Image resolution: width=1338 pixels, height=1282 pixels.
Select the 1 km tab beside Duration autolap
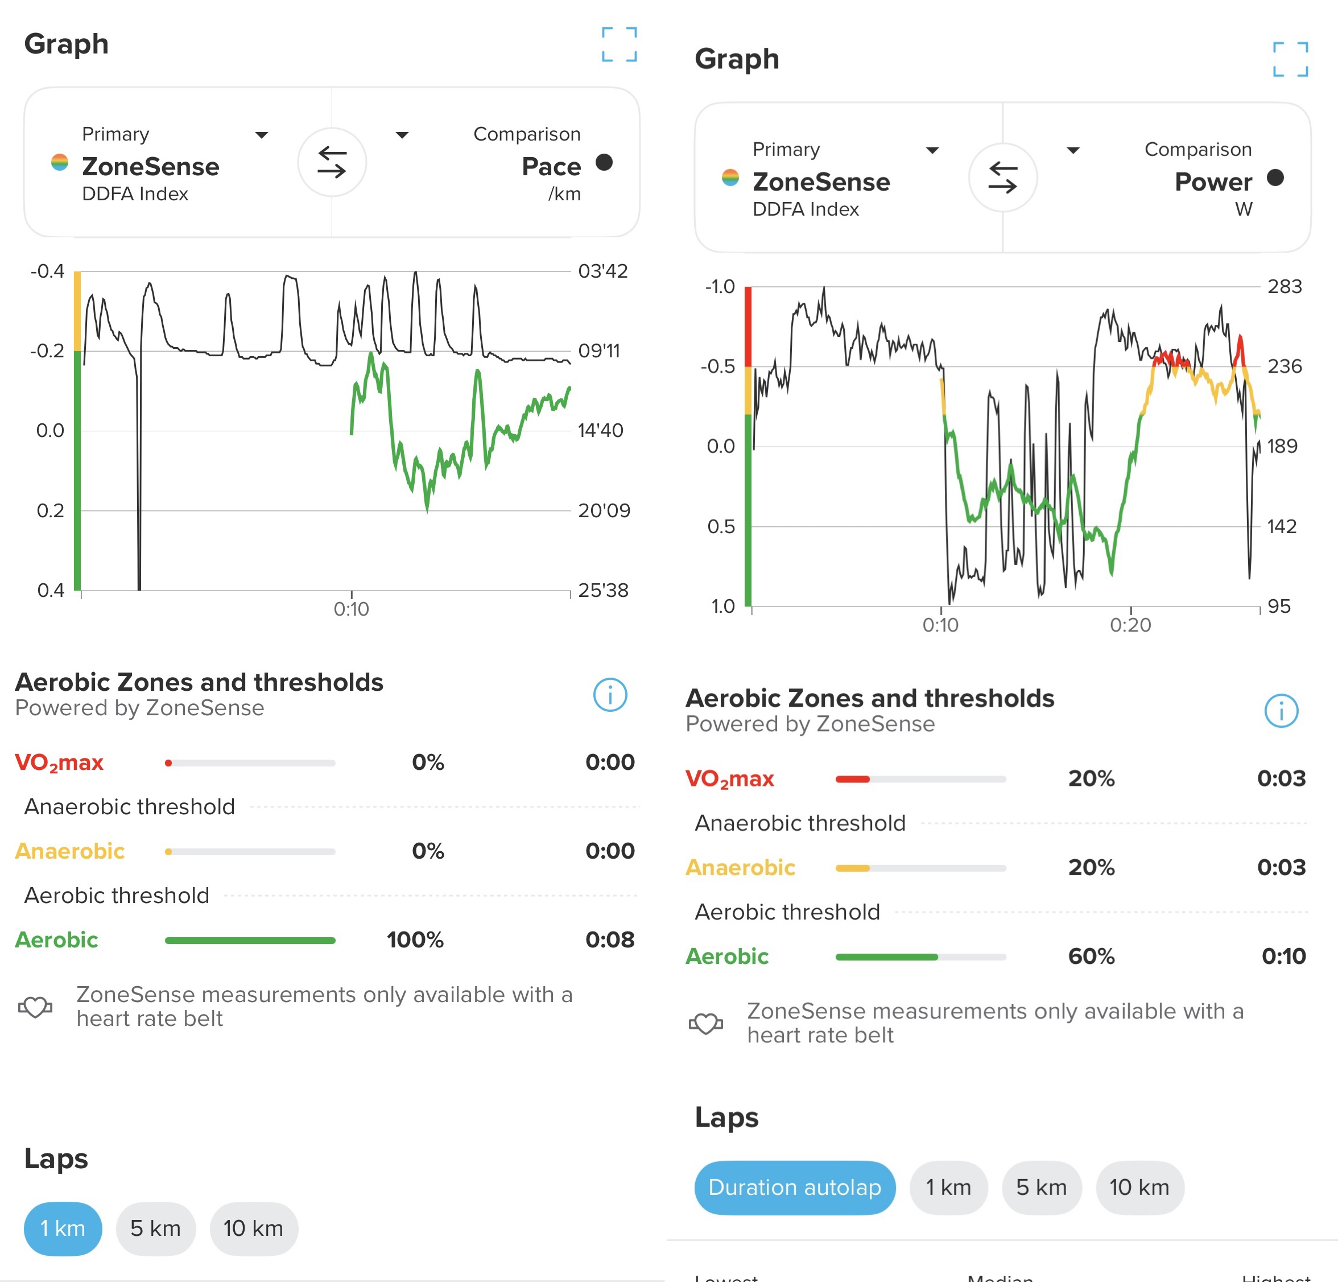948,1187
